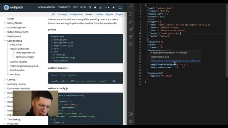Open DOCUMENTATION menu item

pyautogui.click(x=46, y=7)
